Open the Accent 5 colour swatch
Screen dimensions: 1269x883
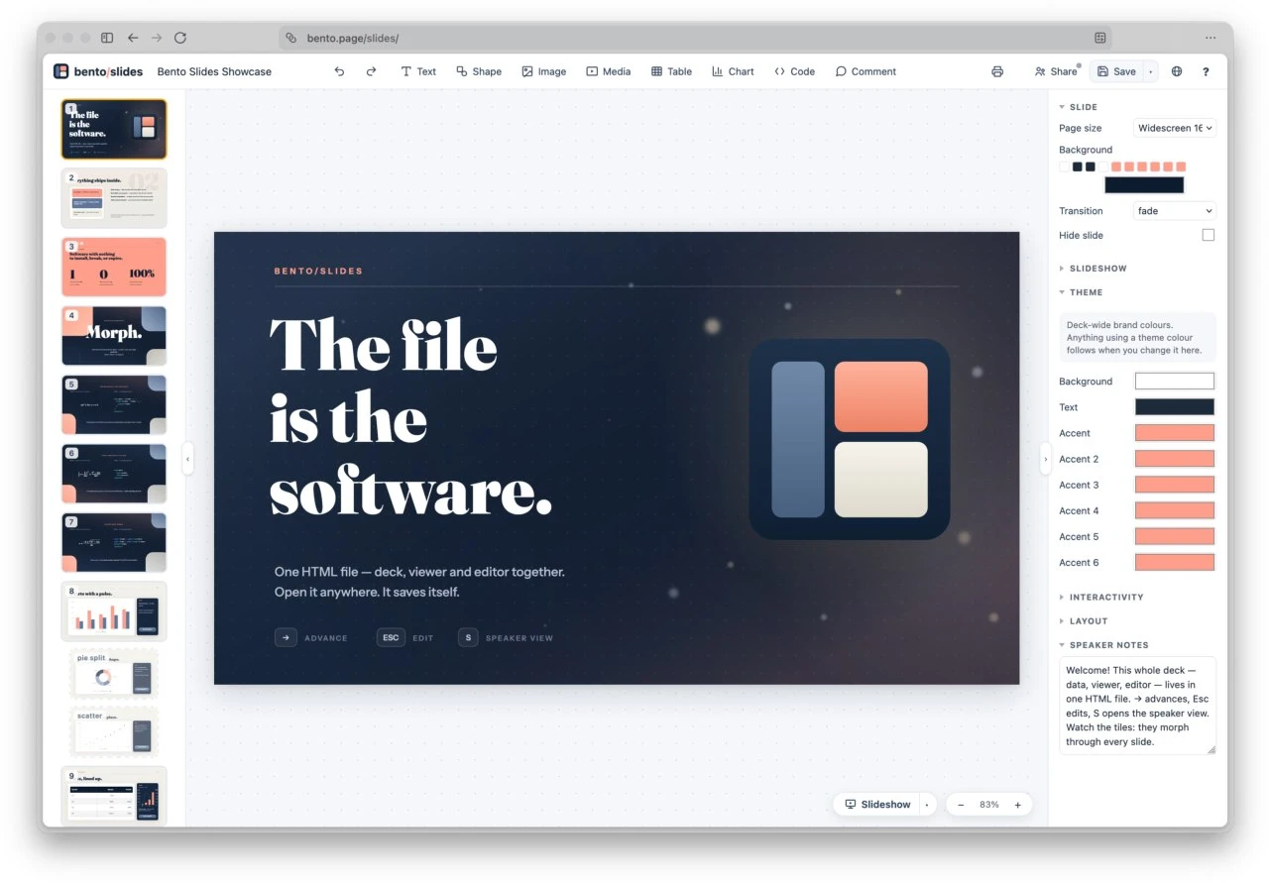pyautogui.click(x=1175, y=536)
